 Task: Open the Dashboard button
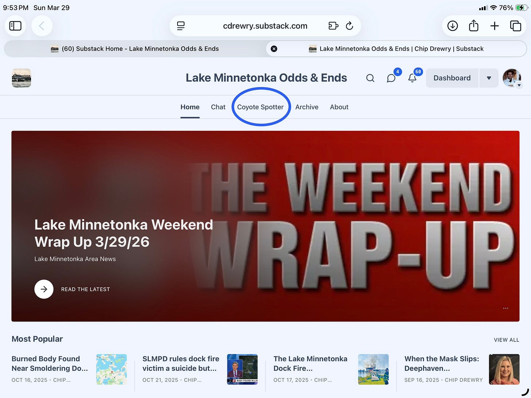[452, 78]
